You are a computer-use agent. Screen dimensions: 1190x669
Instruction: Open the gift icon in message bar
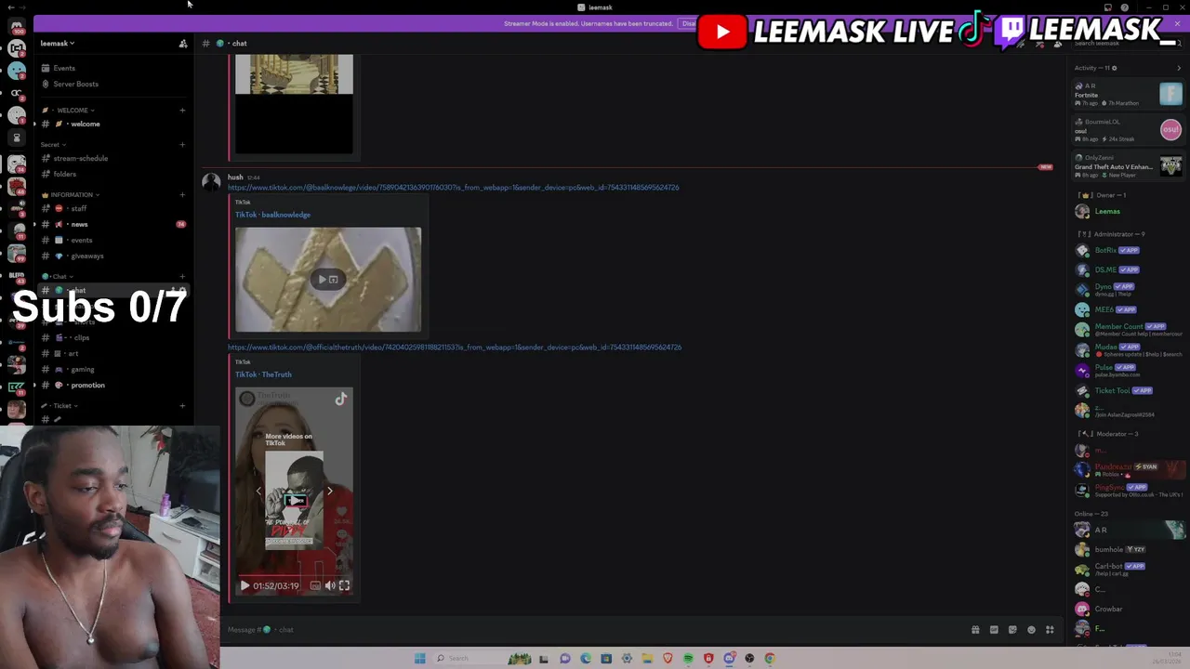[975, 630]
